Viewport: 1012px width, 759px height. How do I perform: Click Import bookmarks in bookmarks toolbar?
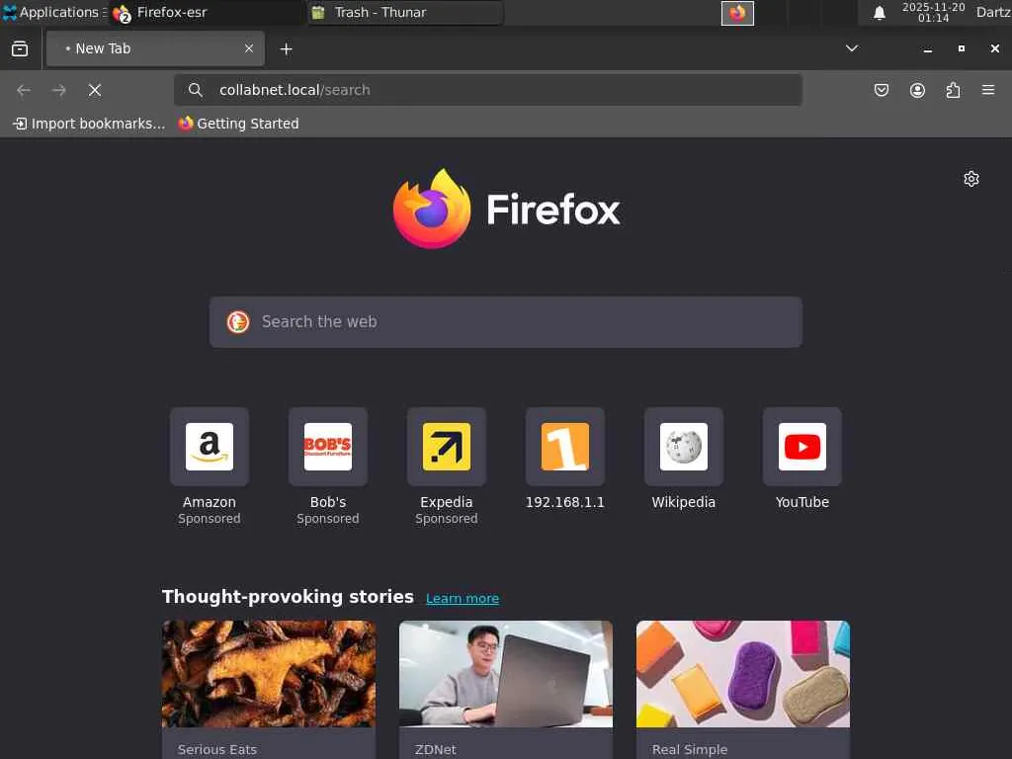click(89, 124)
